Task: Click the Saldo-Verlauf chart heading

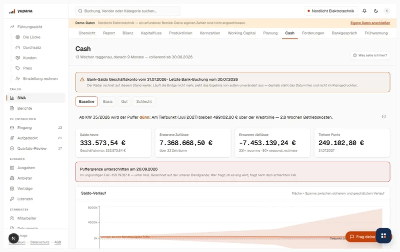Action: (x=93, y=193)
